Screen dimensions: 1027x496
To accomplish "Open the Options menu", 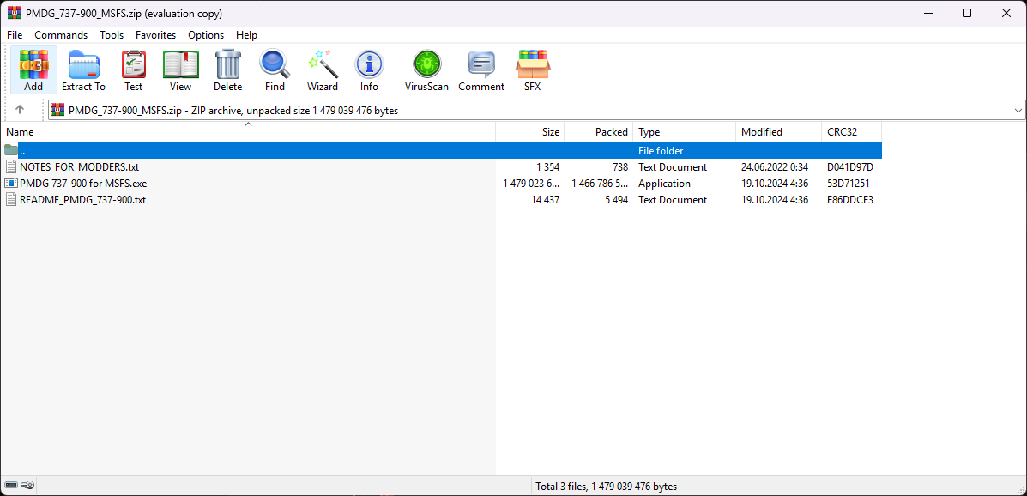I will pos(206,34).
